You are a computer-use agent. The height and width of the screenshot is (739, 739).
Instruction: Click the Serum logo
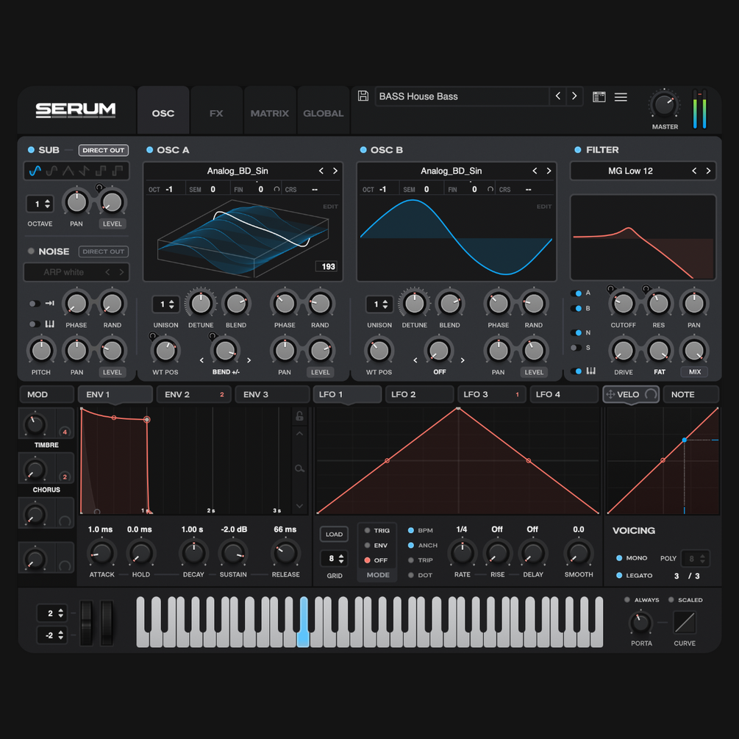(x=76, y=110)
